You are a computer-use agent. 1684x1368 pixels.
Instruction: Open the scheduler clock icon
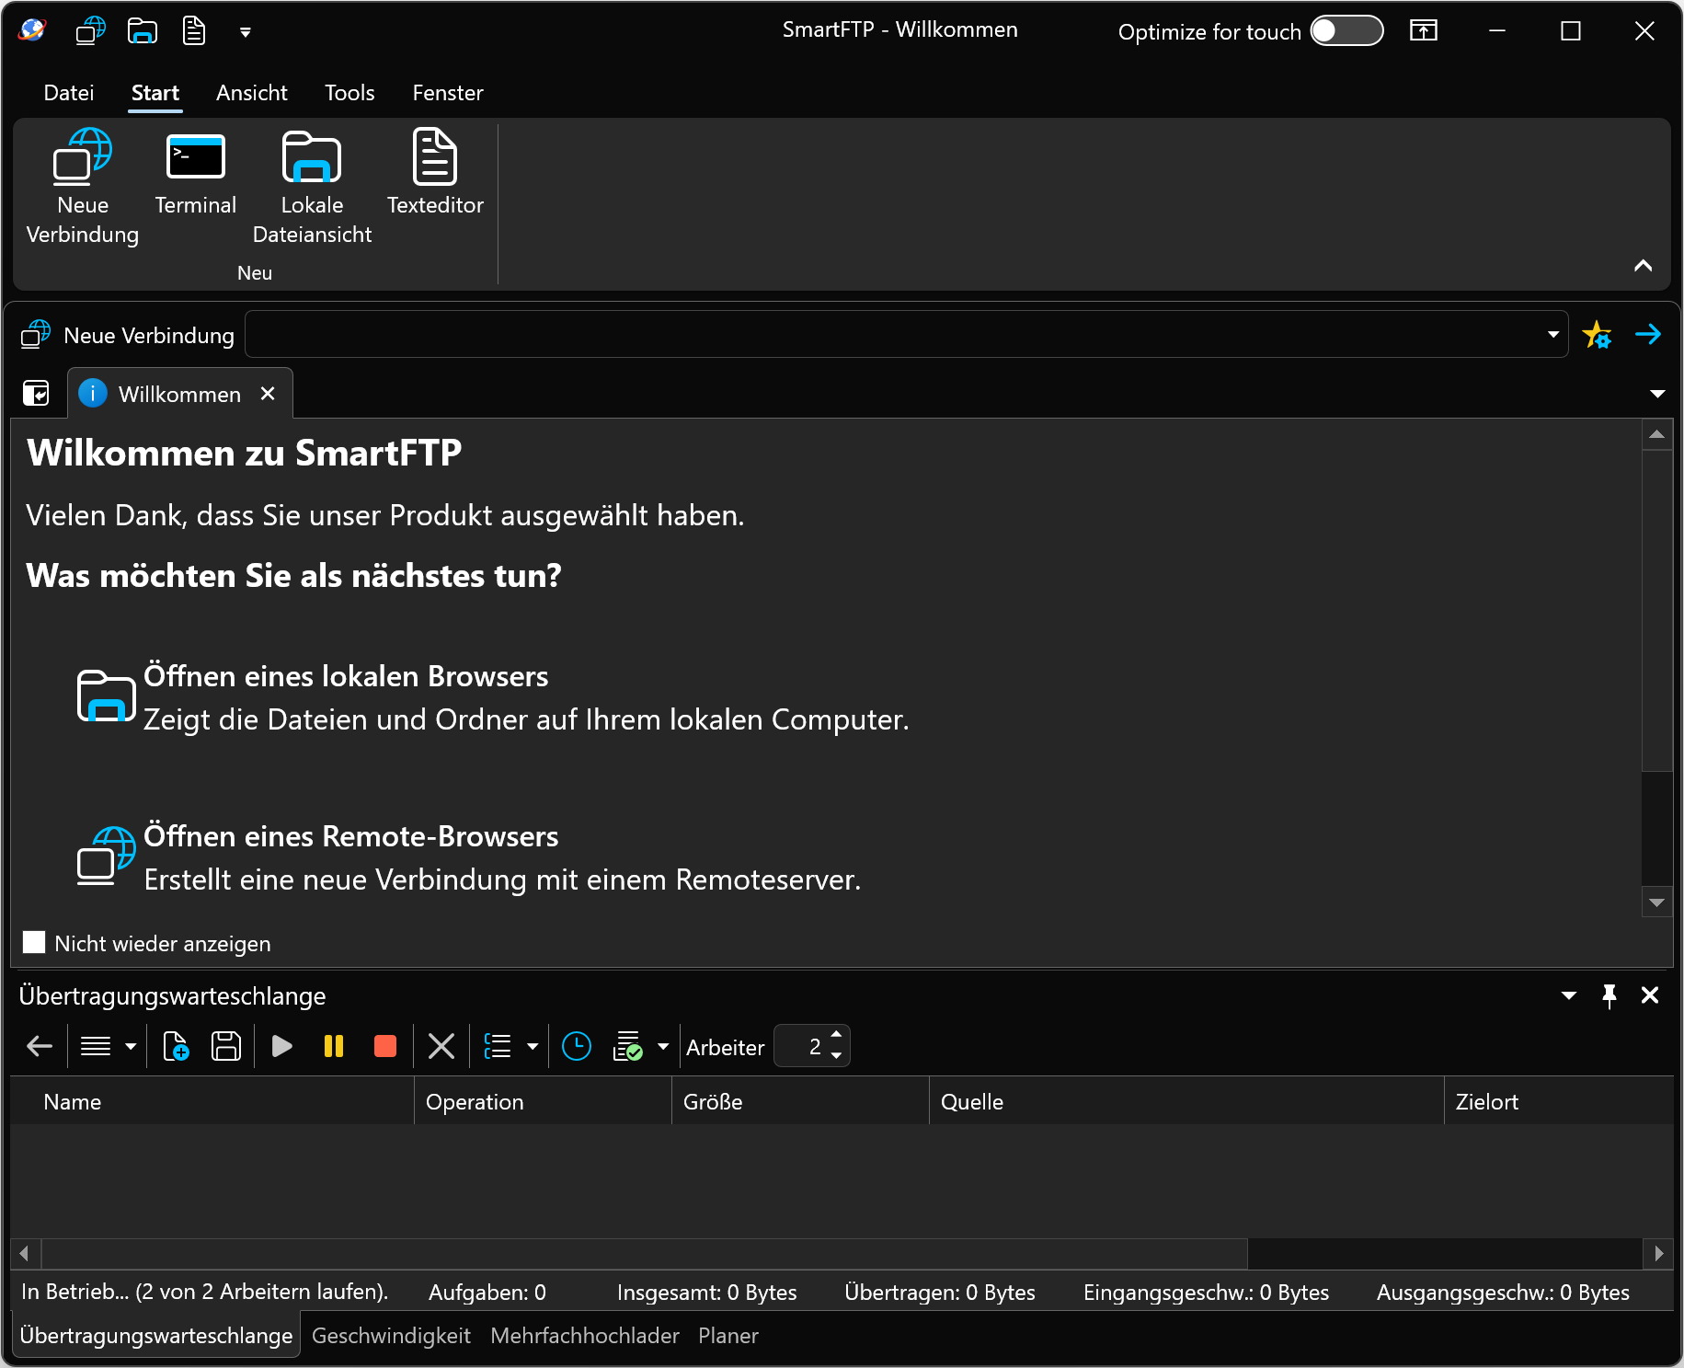point(577,1046)
